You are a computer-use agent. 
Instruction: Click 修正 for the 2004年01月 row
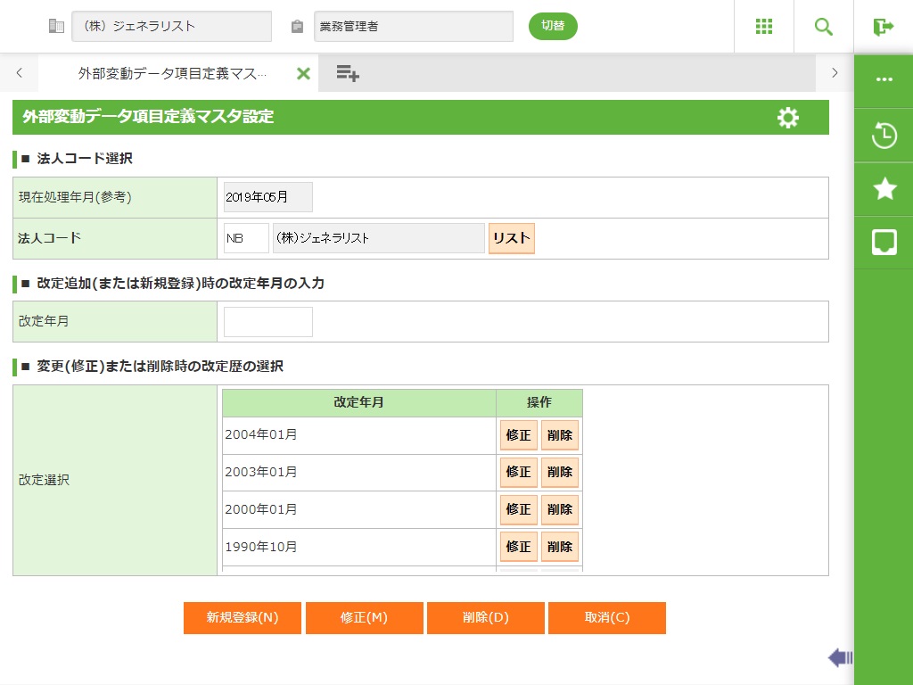[x=518, y=435]
